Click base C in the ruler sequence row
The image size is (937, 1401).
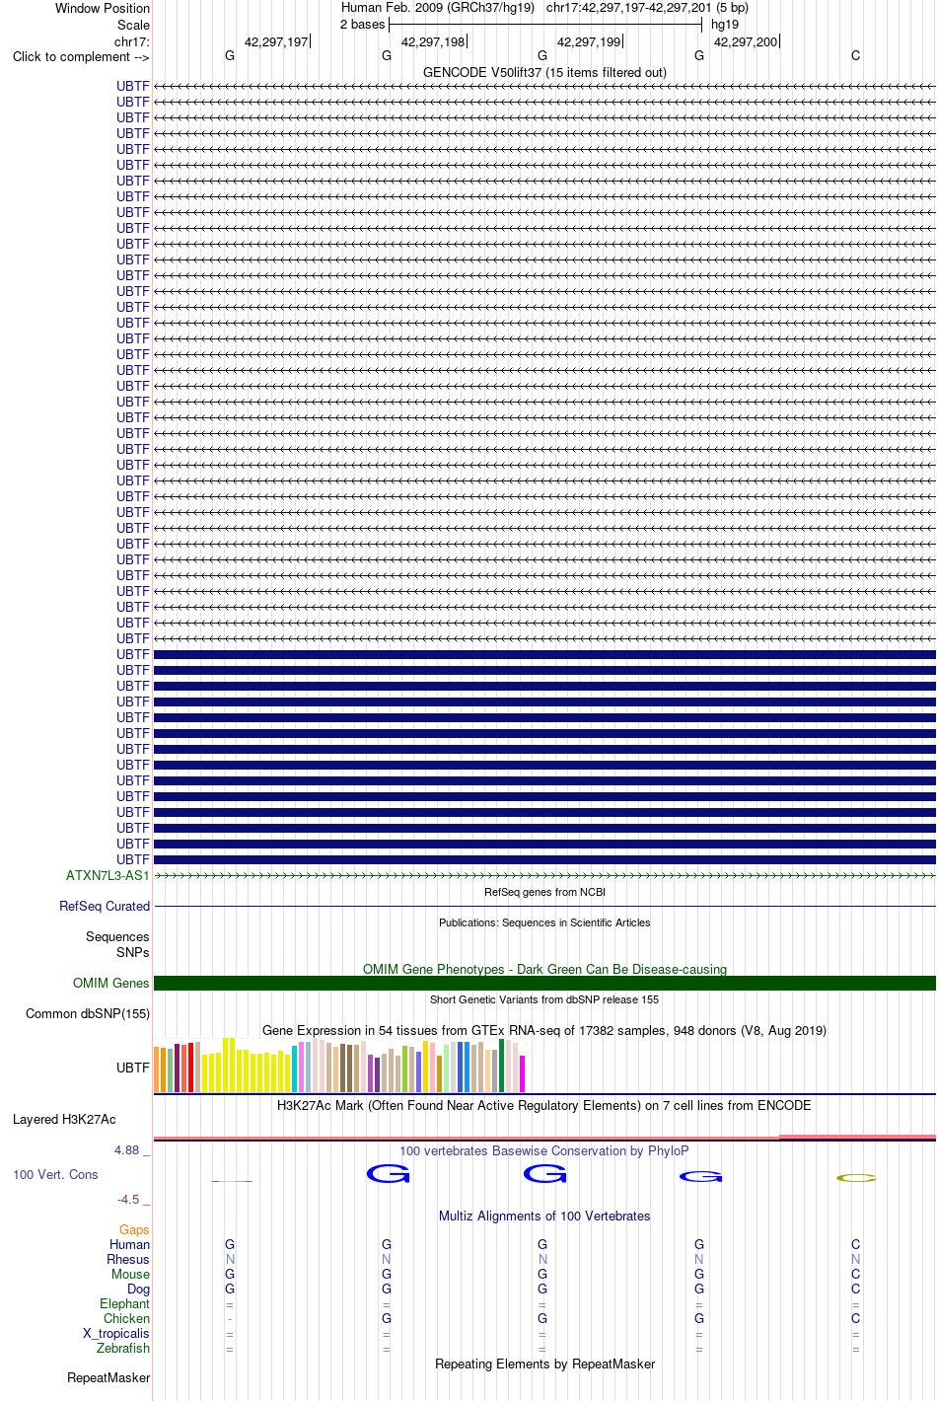pyautogui.click(x=856, y=56)
